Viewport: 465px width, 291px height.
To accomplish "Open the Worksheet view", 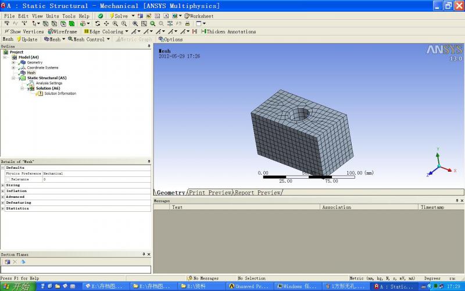I will (x=199, y=16).
